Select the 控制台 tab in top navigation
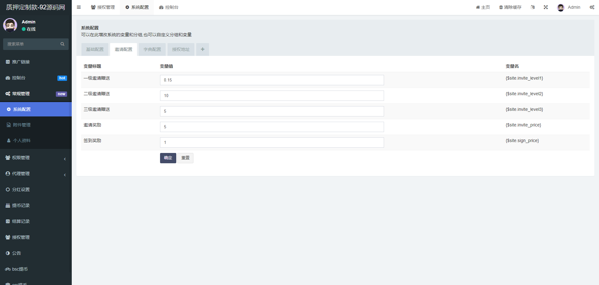599x285 pixels. click(169, 7)
